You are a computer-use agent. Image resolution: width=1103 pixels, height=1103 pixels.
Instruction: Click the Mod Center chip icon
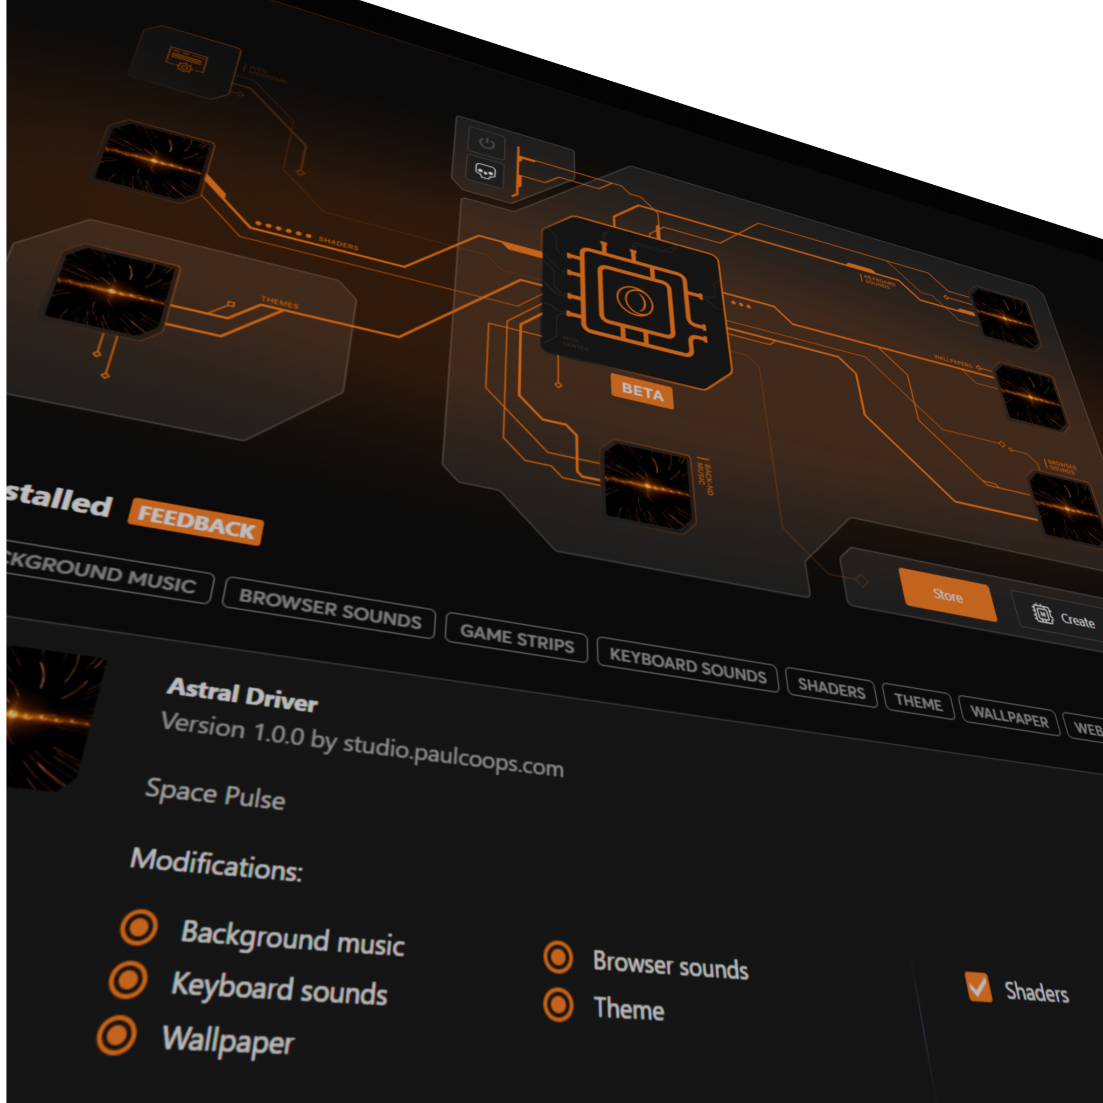635,300
